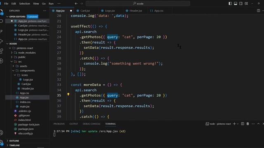
Task: Open the Explorer view in activity bar
Action: [1, 12]
